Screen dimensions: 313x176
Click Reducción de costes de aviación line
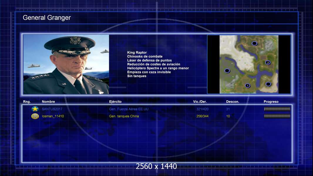154,64
